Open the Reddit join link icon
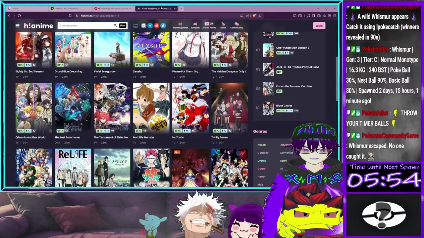424x238 pixels. click(156, 25)
